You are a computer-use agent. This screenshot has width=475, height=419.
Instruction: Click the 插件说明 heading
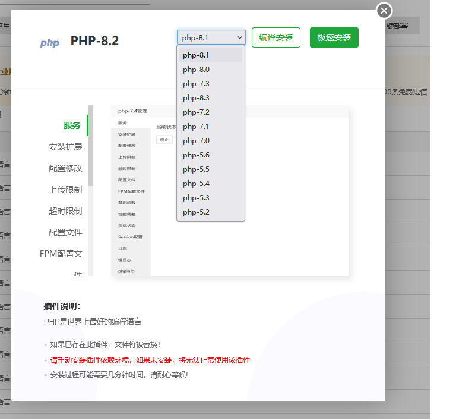pos(62,306)
